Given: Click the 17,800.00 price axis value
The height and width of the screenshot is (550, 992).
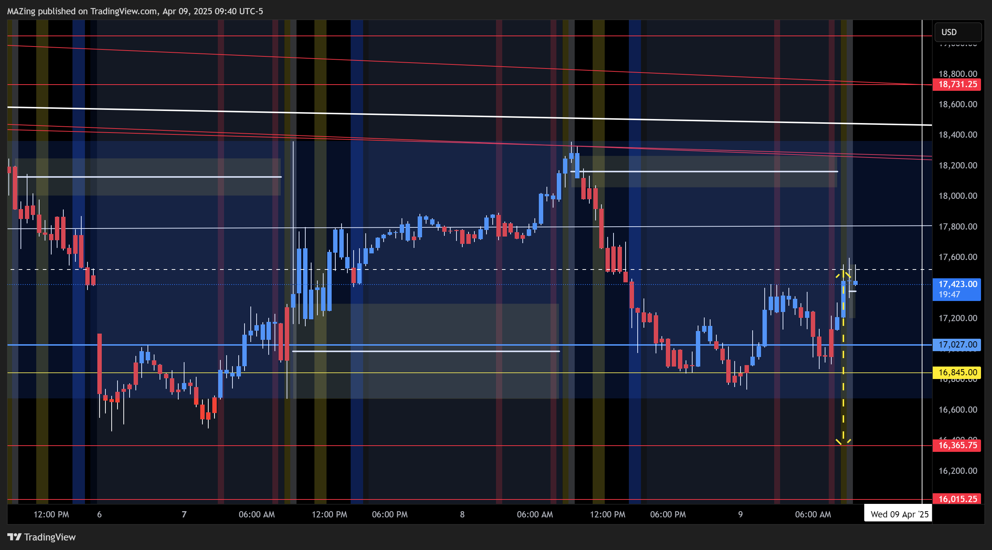Looking at the screenshot, I should pyautogui.click(x=958, y=226).
